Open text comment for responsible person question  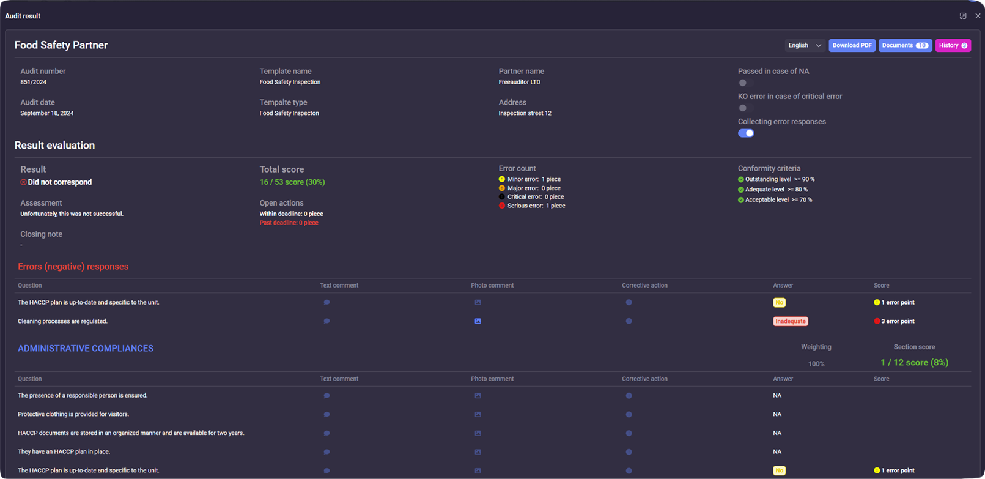(326, 396)
